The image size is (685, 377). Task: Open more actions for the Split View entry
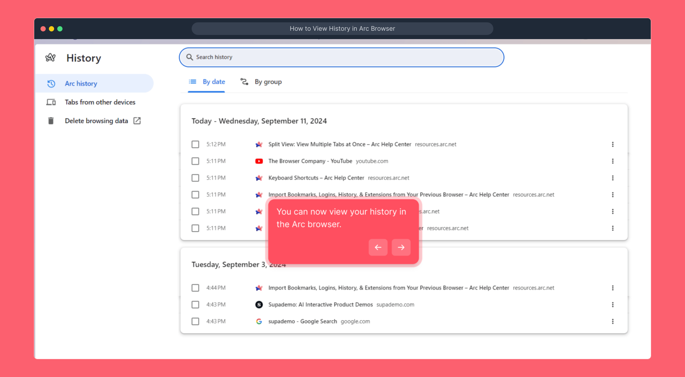612,145
